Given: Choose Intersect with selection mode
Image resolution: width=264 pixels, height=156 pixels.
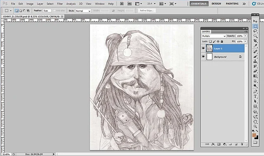Looking at the screenshot, I should pyautogui.click(x=28, y=11).
